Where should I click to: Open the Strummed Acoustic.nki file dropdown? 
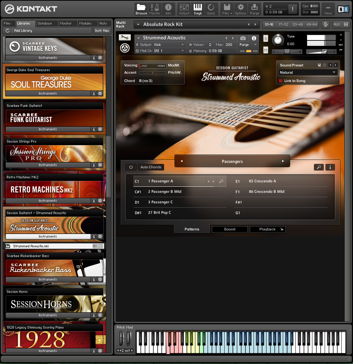tap(95, 246)
